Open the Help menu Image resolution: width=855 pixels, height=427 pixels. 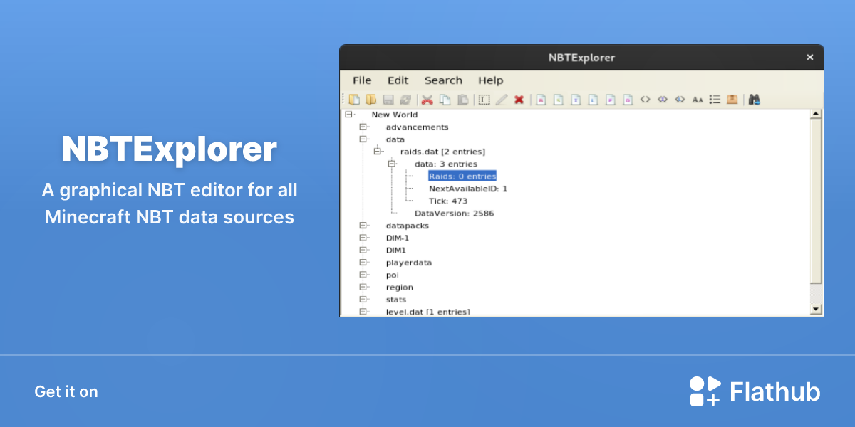click(x=490, y=80)
